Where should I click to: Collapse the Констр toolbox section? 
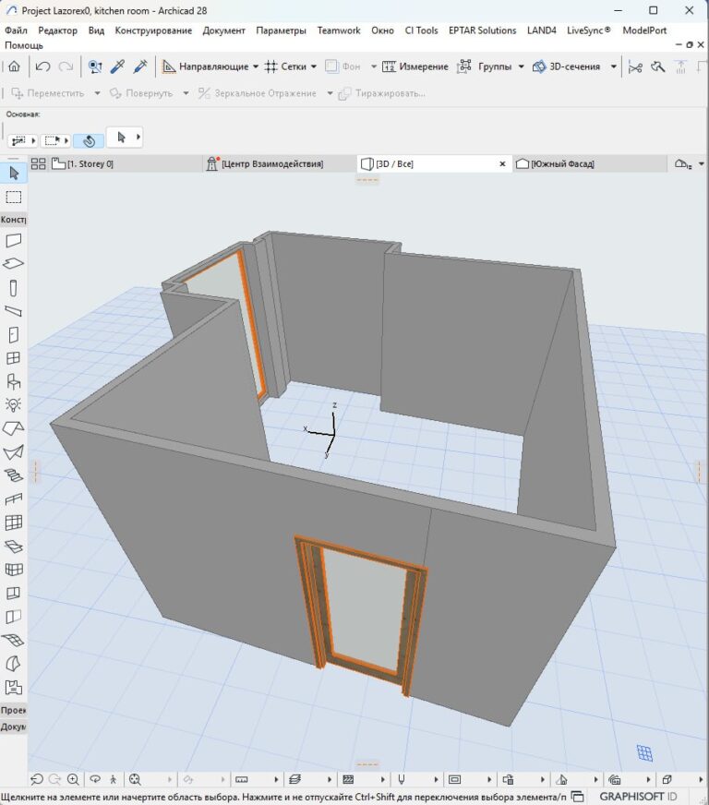(13, 219)
